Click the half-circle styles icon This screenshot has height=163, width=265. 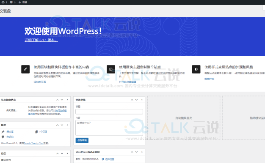pyautogui.click(x=196, y=69)
